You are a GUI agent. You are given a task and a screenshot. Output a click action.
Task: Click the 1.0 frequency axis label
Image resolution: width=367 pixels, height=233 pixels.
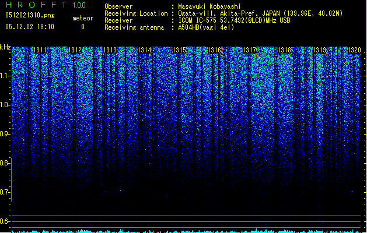click(5, 105)
